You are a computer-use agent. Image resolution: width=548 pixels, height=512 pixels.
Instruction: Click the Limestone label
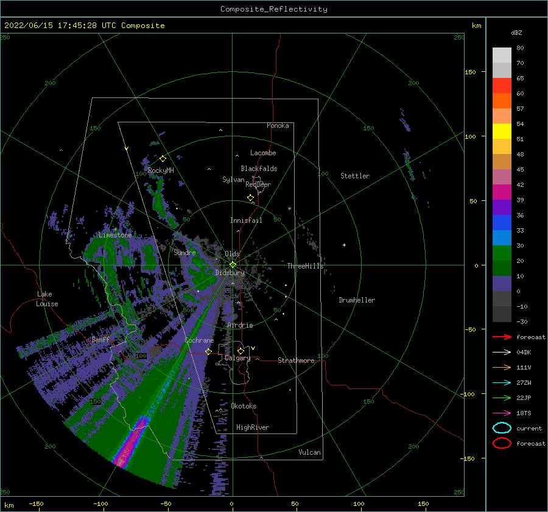click(x=115, y=235)
